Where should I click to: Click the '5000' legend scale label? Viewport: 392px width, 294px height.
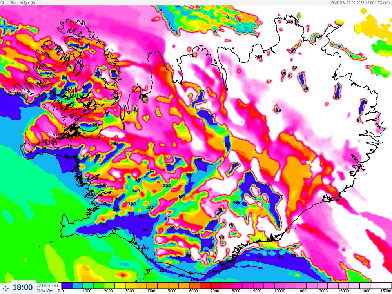tap(172, 291)
